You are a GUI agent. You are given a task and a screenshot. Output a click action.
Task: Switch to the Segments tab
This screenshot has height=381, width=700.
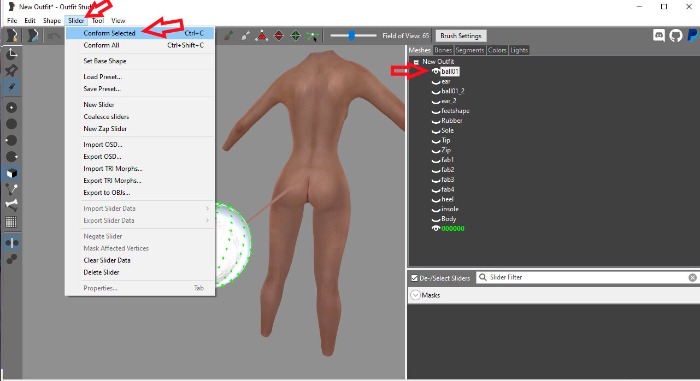[x=470, y=50]
